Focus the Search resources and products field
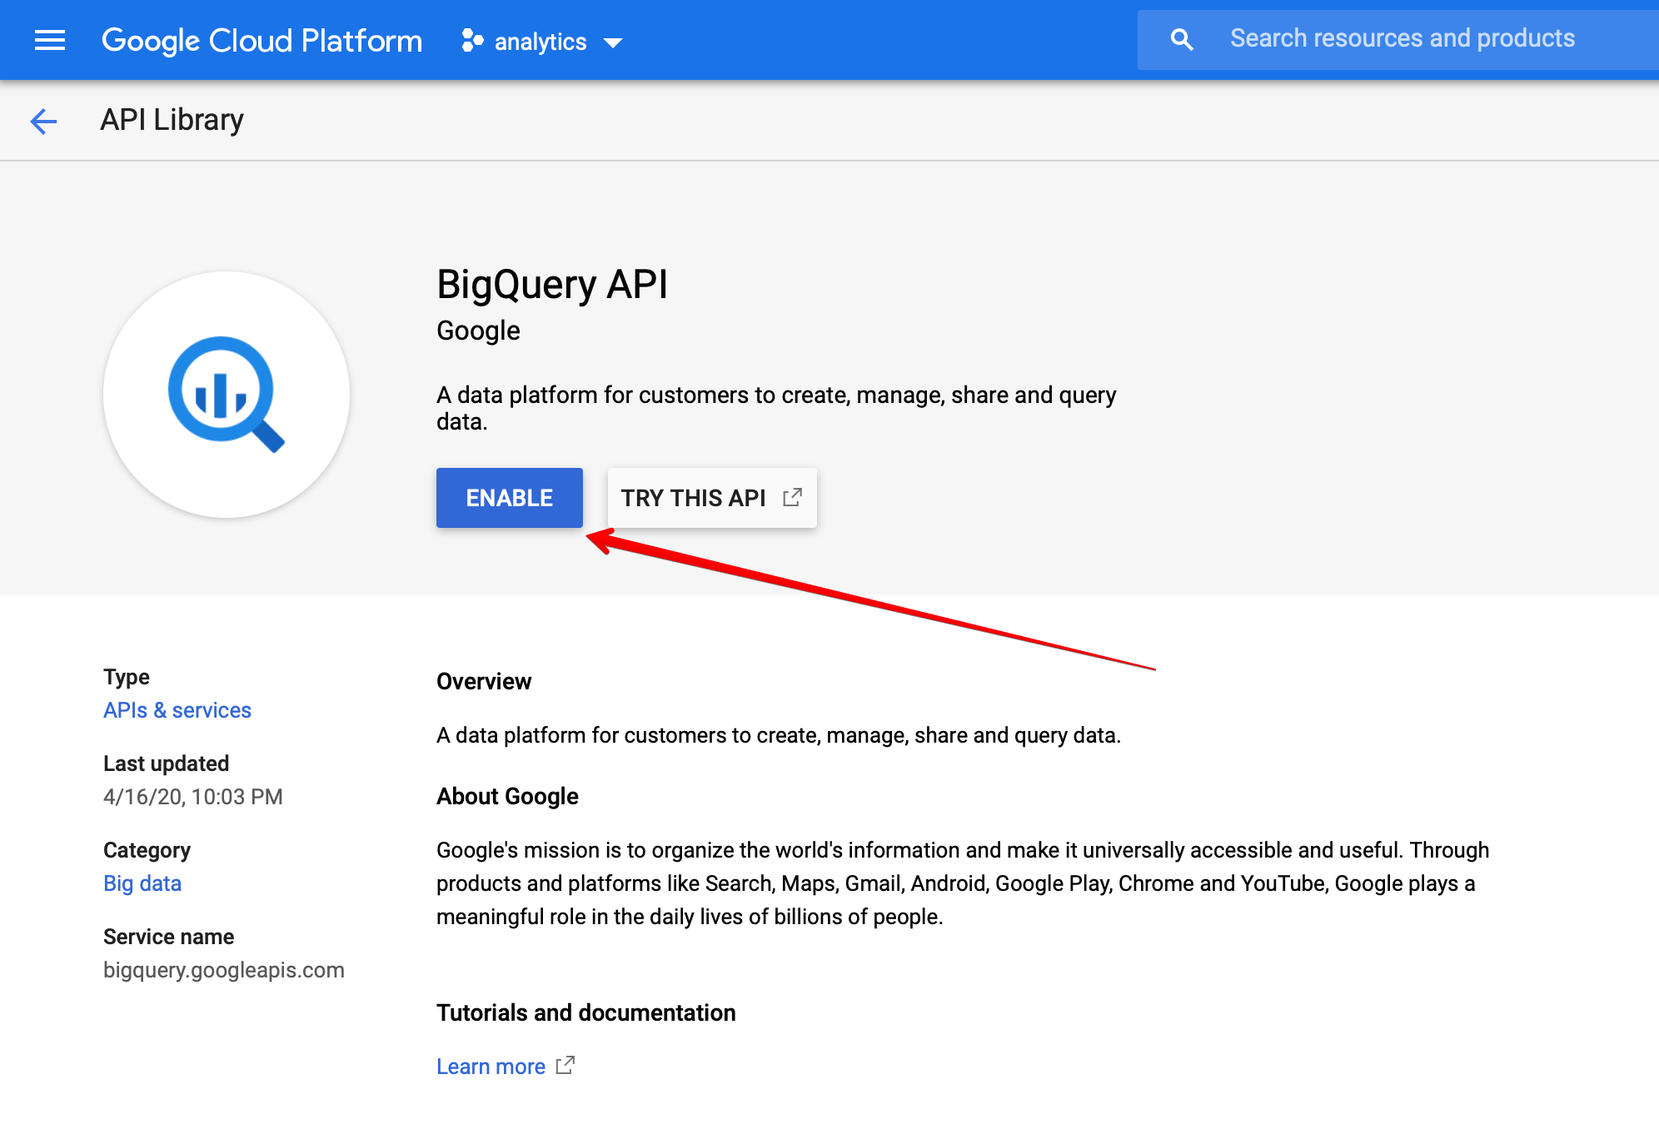The image size is (1659, 1134). click(x=1399, y=39)
